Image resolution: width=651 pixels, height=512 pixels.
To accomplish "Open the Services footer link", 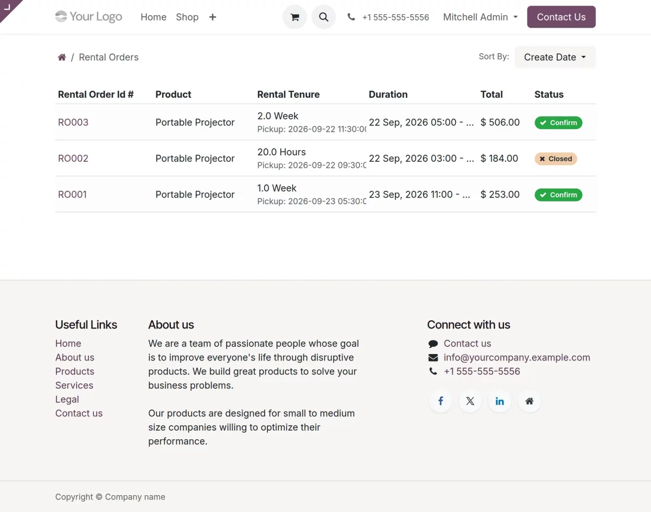I will tap(74, 385).
